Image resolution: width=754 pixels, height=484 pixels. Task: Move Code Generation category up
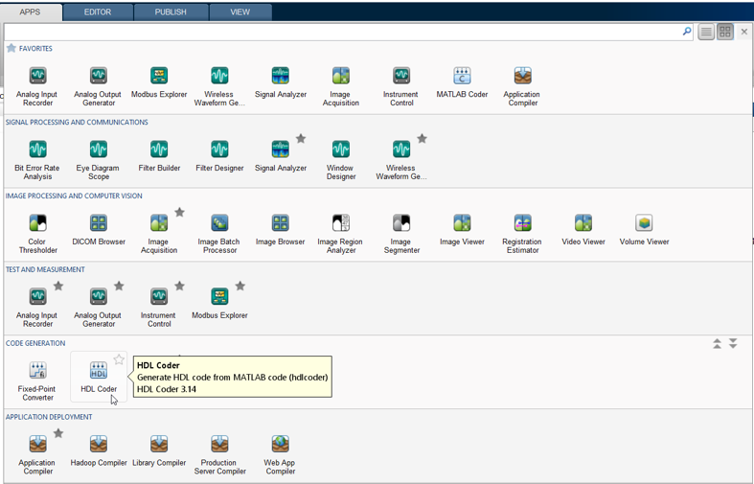click(717, 343)
